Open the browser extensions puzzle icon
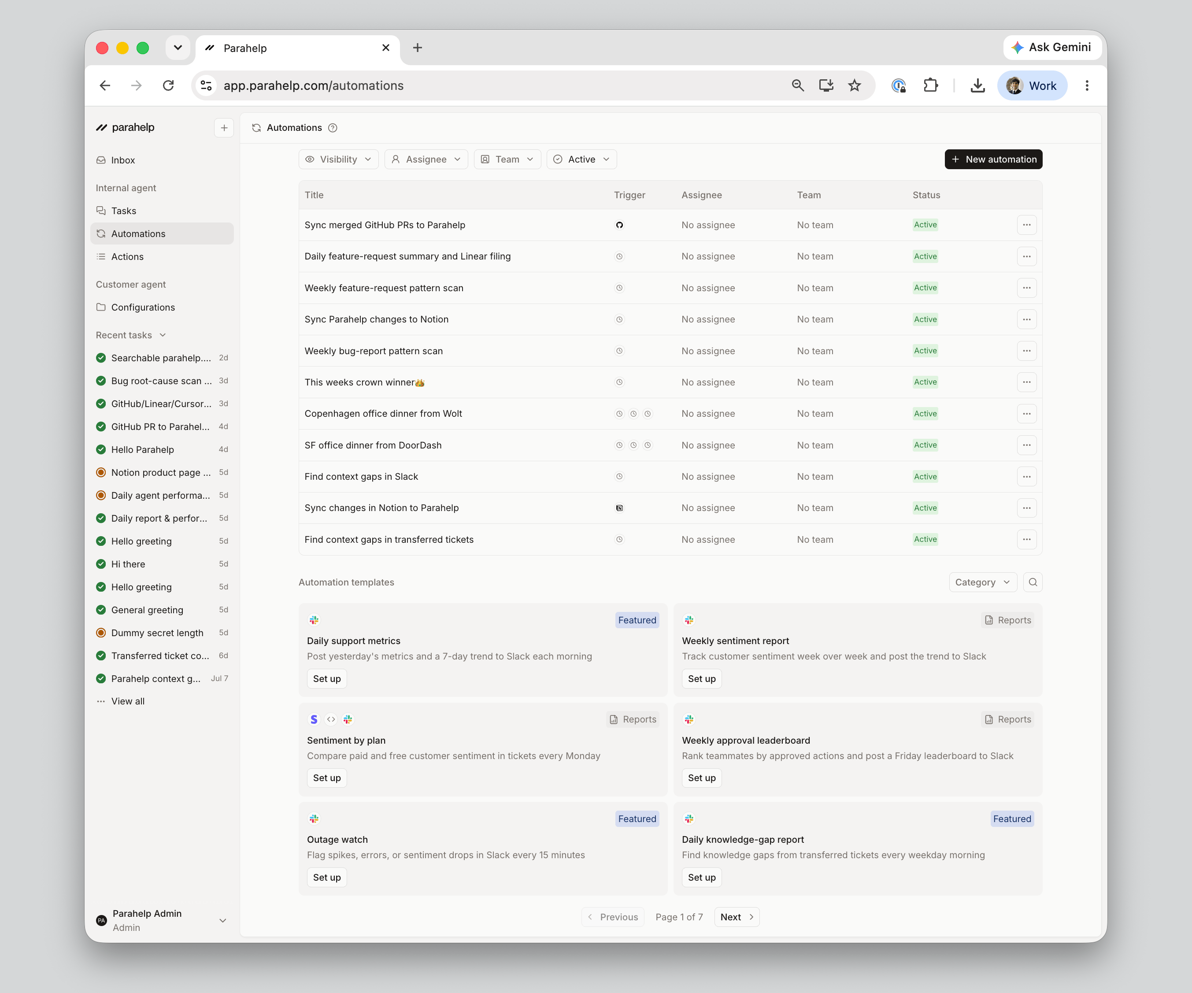 pyautogui.click(x=930, y=86)
